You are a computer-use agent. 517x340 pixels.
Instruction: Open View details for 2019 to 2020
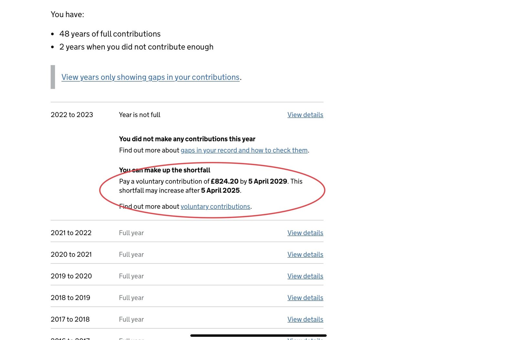pos(305,276)
